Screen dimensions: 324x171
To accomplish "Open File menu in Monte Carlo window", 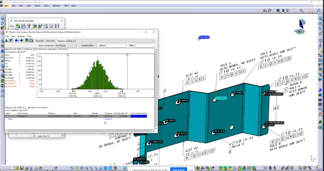I will [x=7, y=36].
